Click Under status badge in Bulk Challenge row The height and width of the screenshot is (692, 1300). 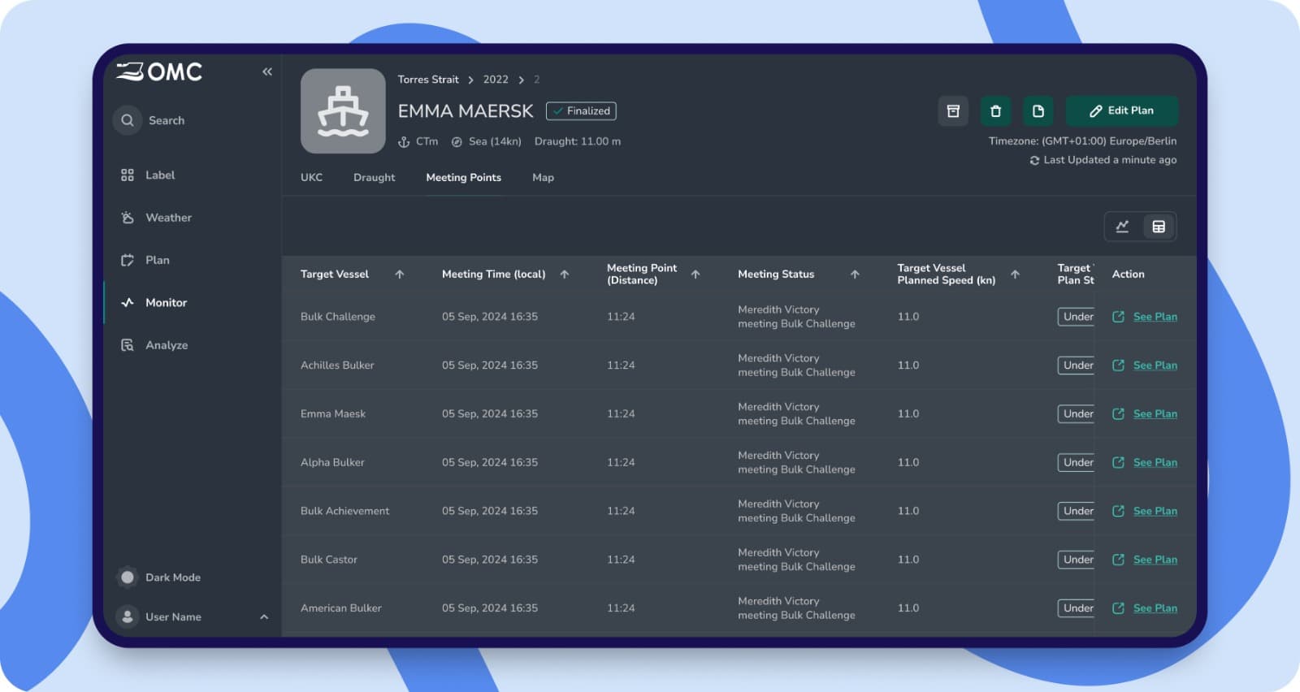point(1077,317)
